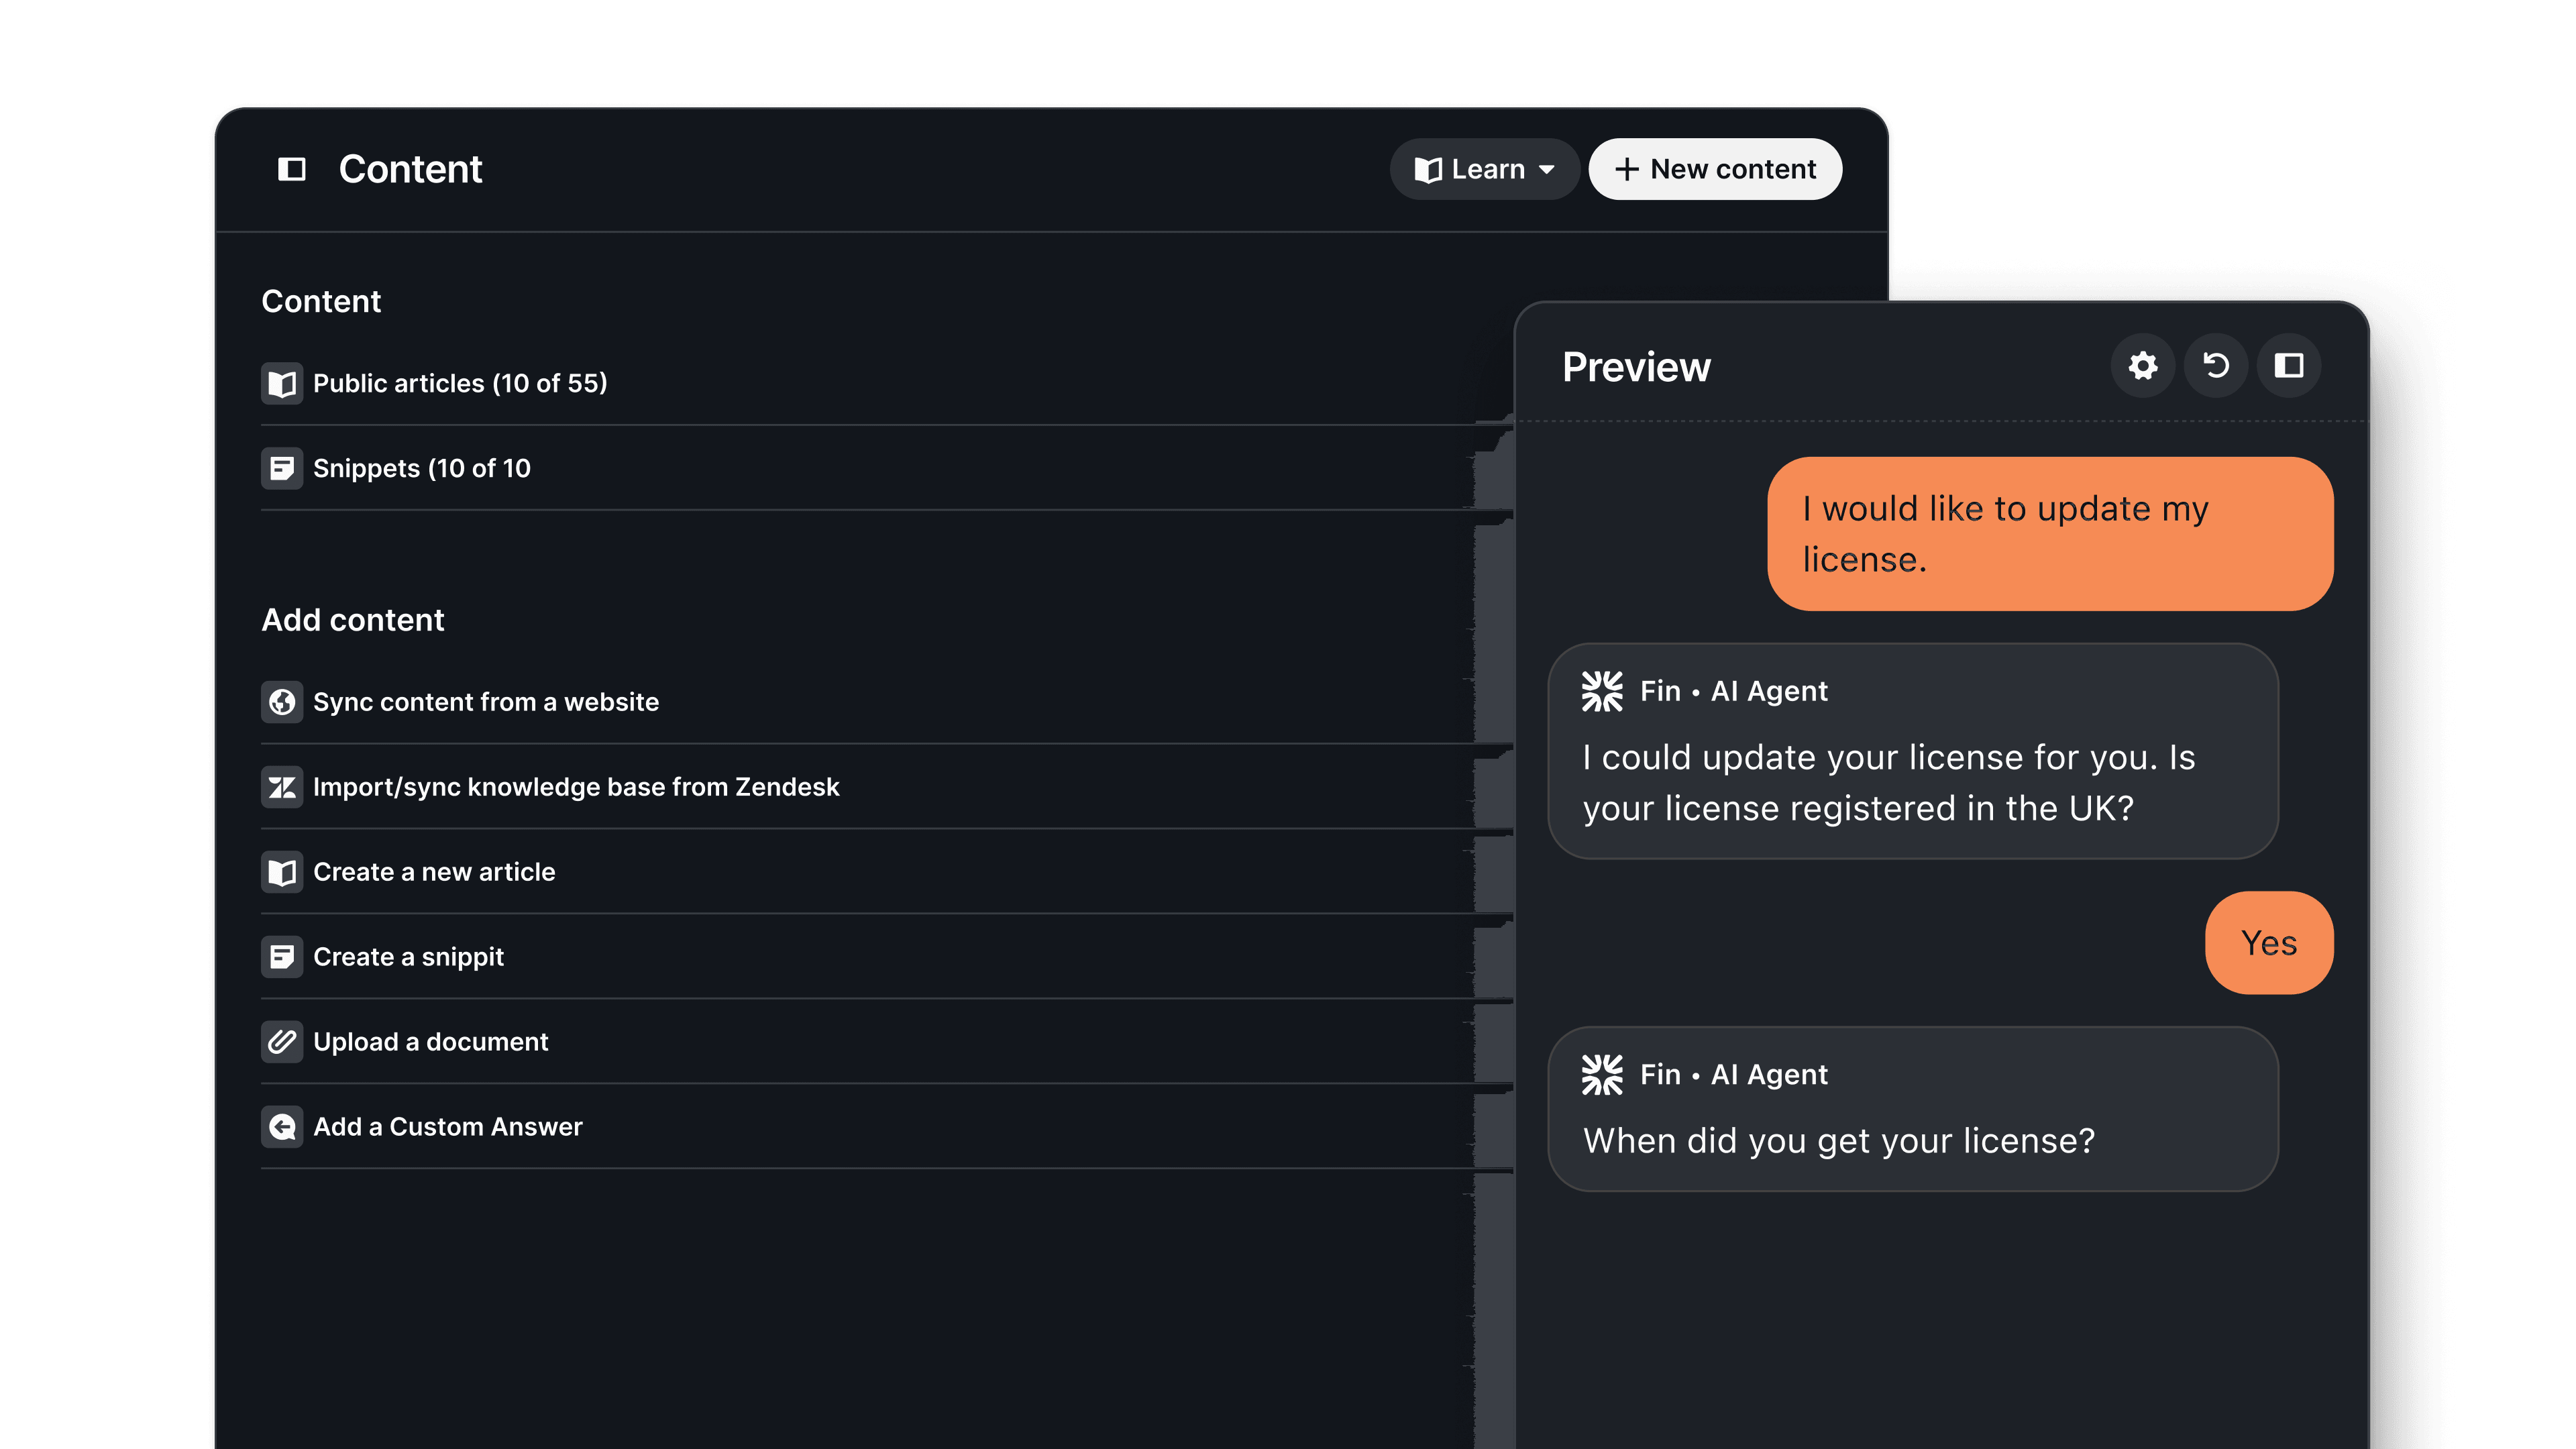The width and height of the screenshot is (2576, 1449).
Task: Reset the preview conversation with restart icon
Action: click(x=2215, y=366)
